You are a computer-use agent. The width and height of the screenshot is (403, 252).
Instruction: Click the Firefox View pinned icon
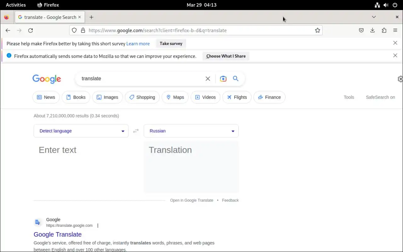(x=7, y=17)
